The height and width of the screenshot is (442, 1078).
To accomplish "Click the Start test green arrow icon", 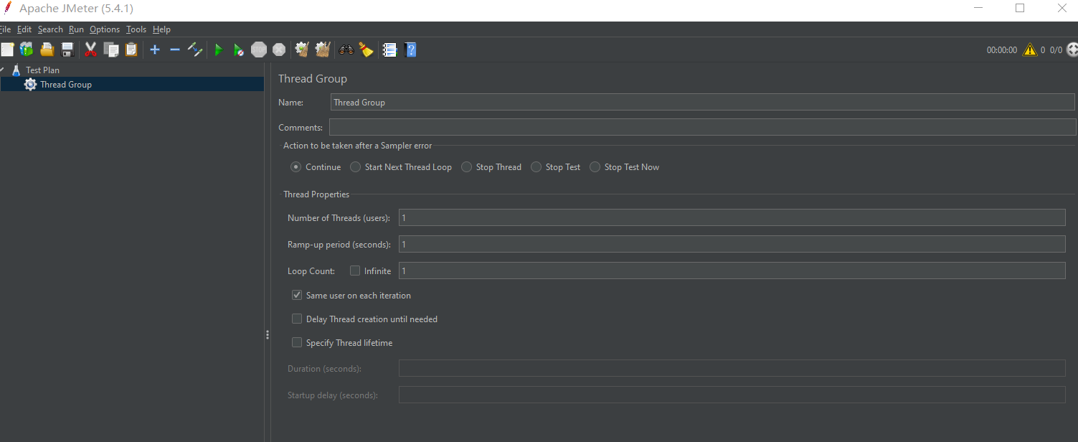I will (219, 50).
